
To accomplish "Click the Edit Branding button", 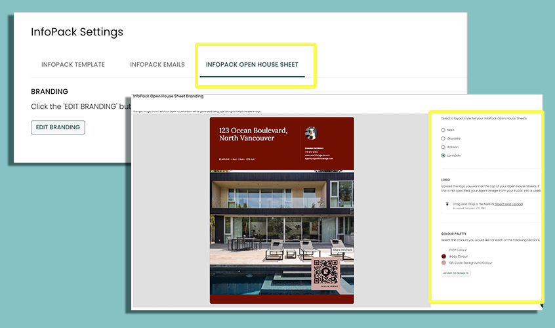I will tap(58, 127).
